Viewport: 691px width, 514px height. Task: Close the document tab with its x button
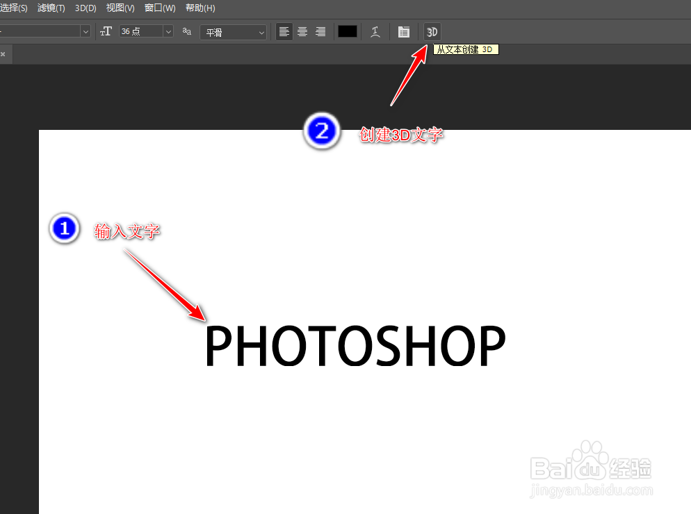coord(3,53)
